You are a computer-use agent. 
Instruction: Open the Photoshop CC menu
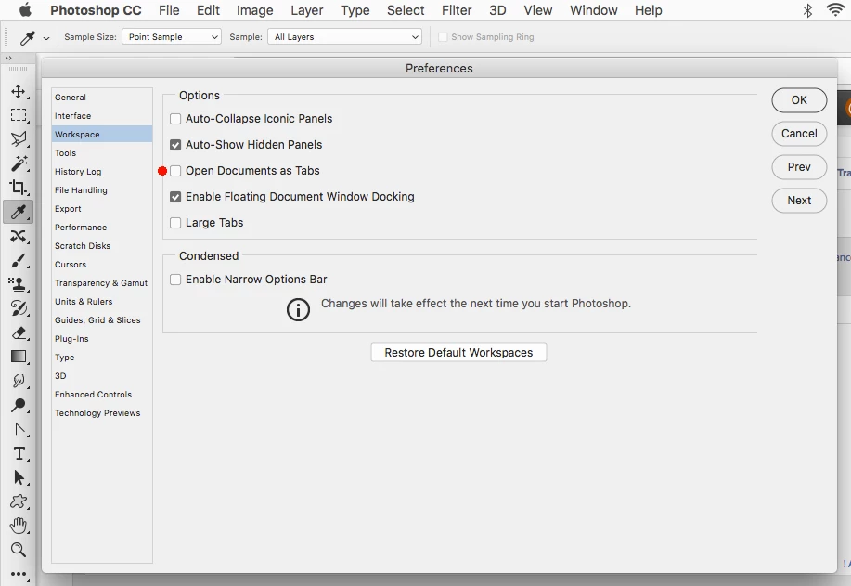coord(96,10)
